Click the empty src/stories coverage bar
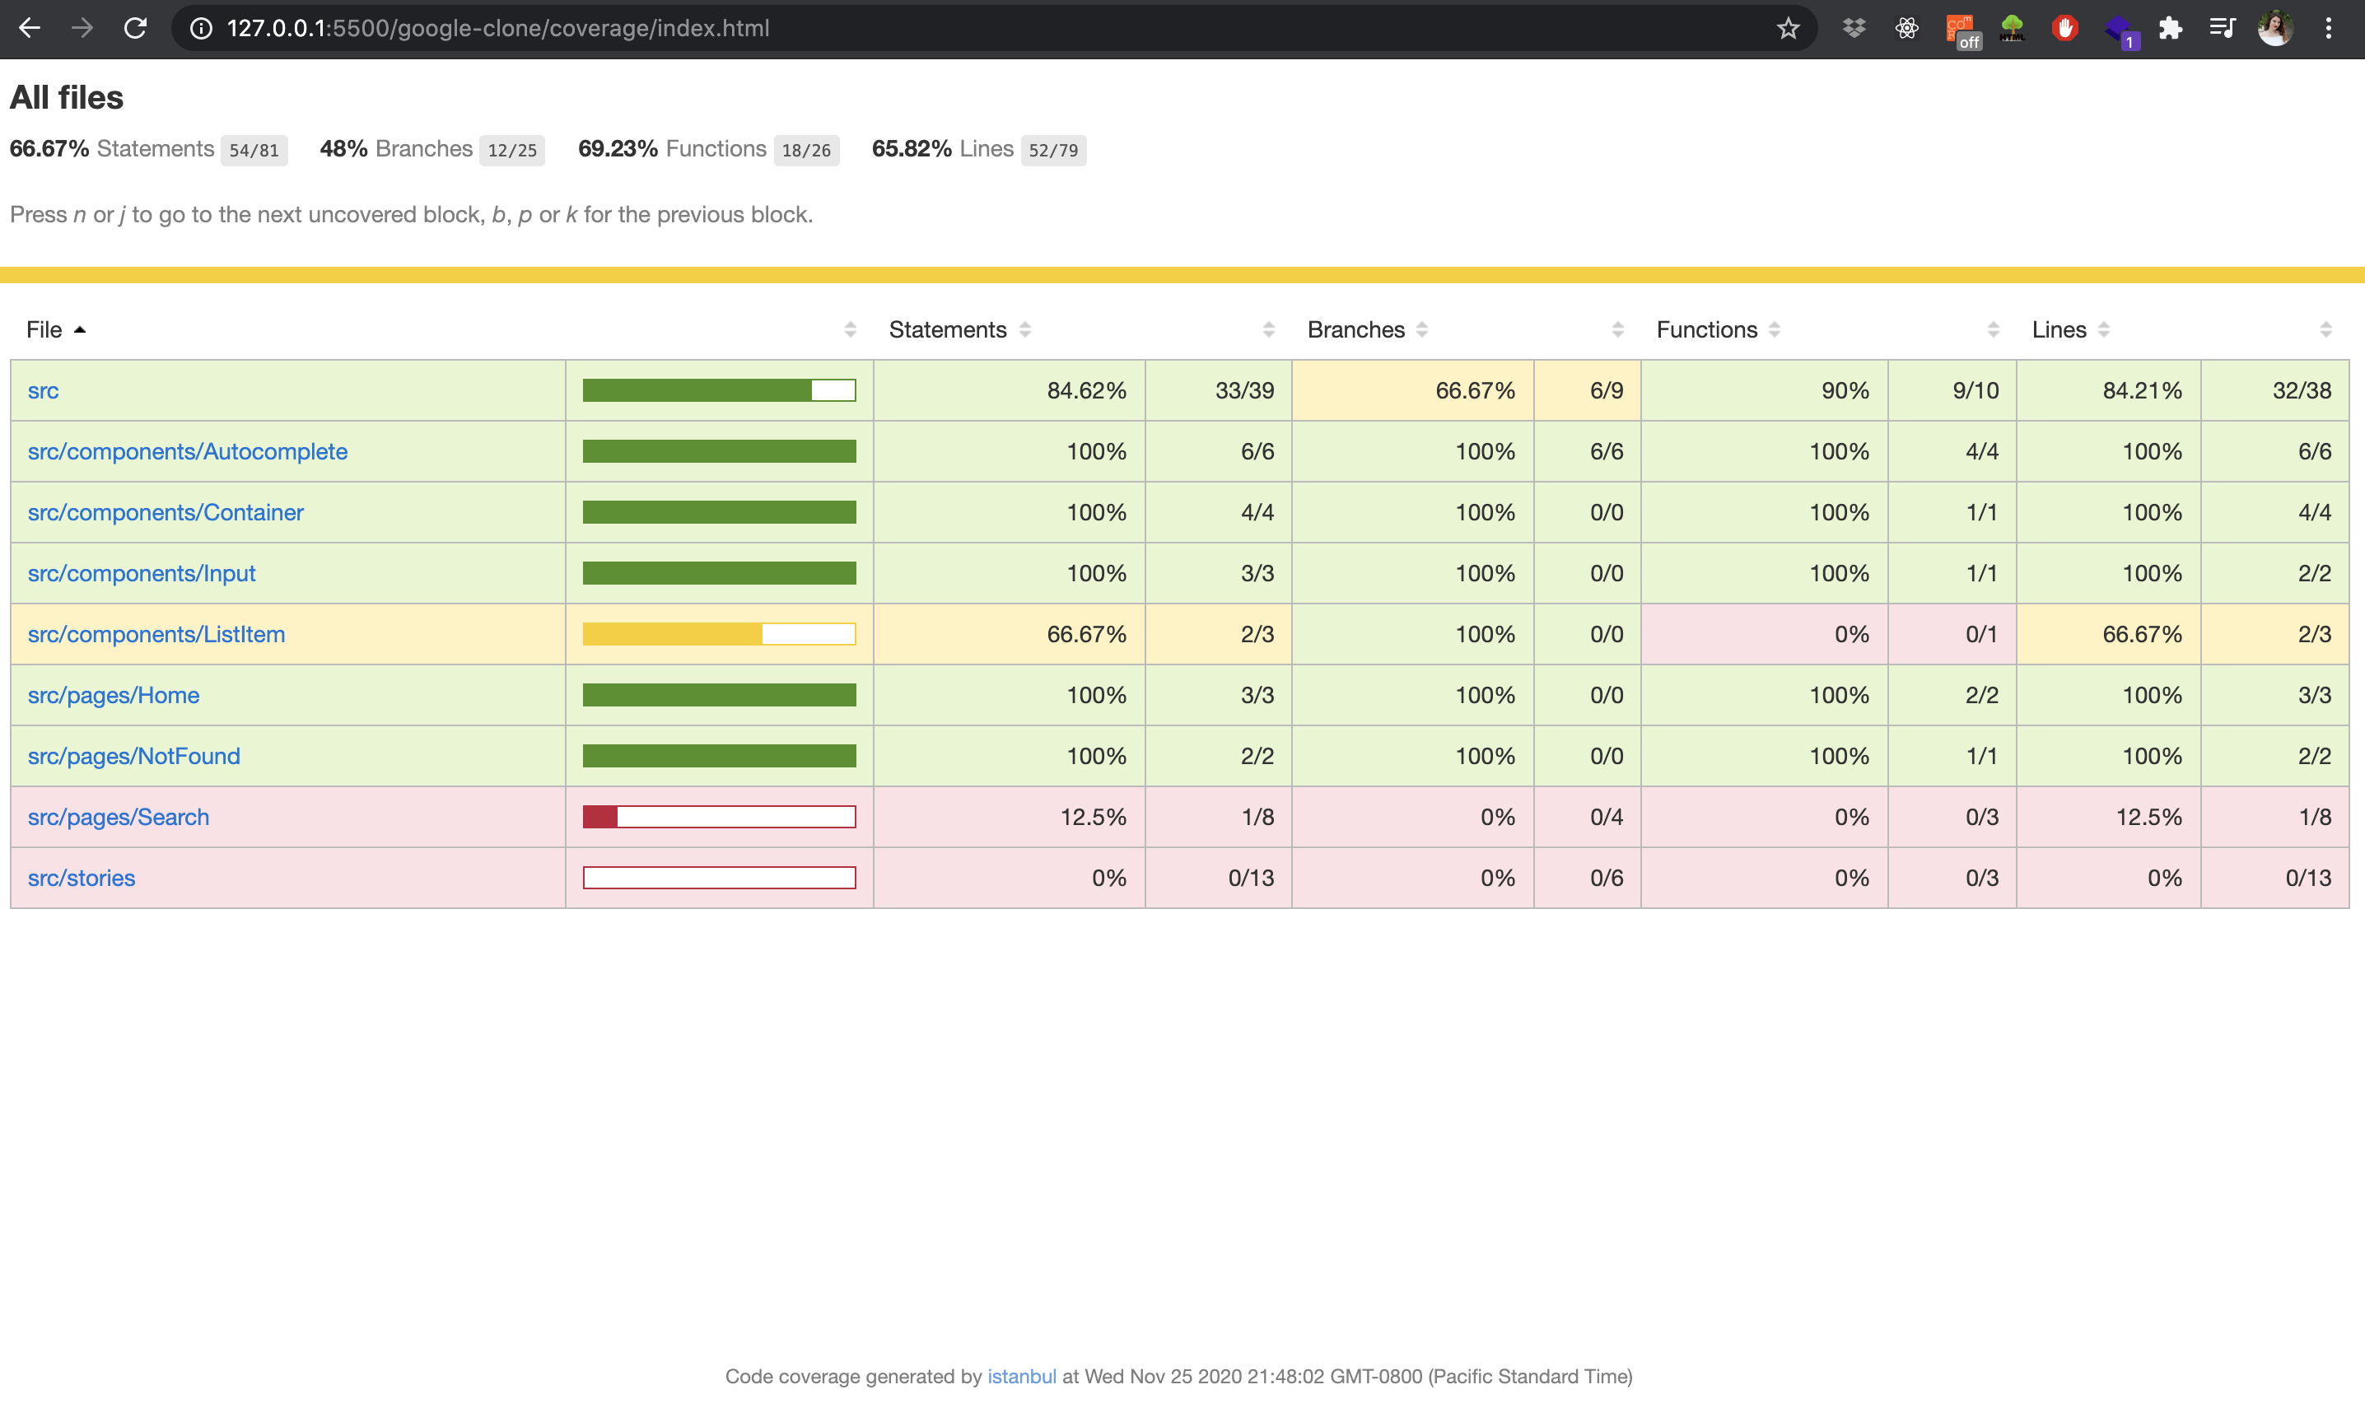This screenshot has width=2365, height=1408. click(x=719, y=877)
